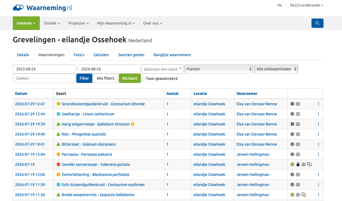Open photo icon in Harig wilgenroosje row

(x=298, y=124)
